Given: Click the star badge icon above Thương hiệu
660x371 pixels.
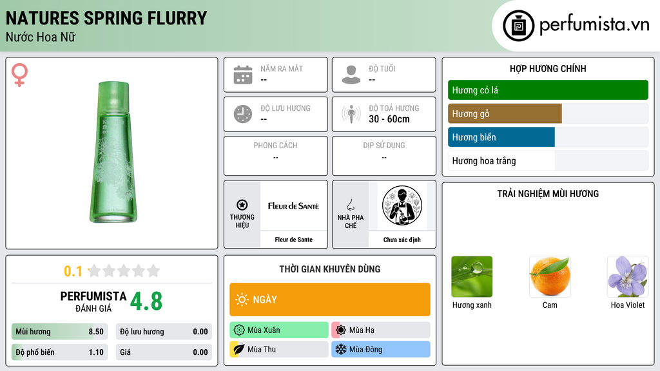Looking at the screenshot, I should [x=242, y=205].
